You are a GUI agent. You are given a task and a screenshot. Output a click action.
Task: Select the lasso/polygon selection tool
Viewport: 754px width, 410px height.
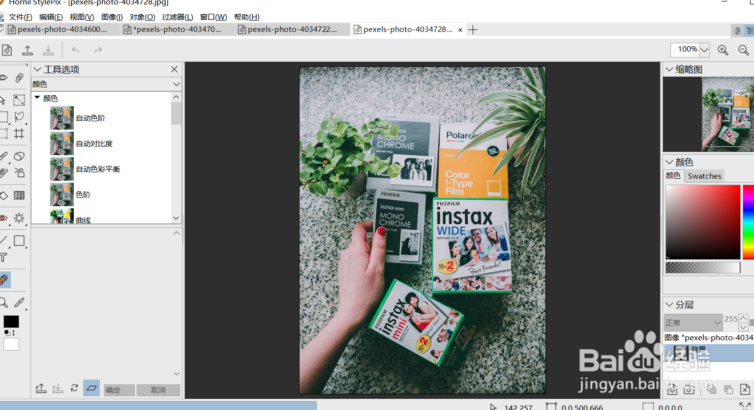(x=19, y=117)
